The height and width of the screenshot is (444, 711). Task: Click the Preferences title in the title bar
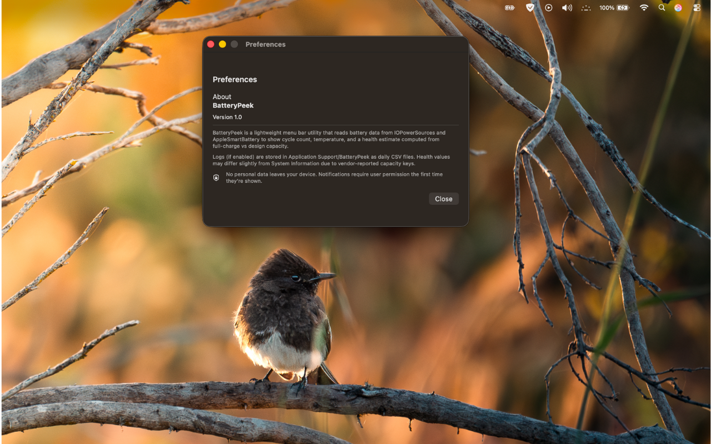coord(266,44)
